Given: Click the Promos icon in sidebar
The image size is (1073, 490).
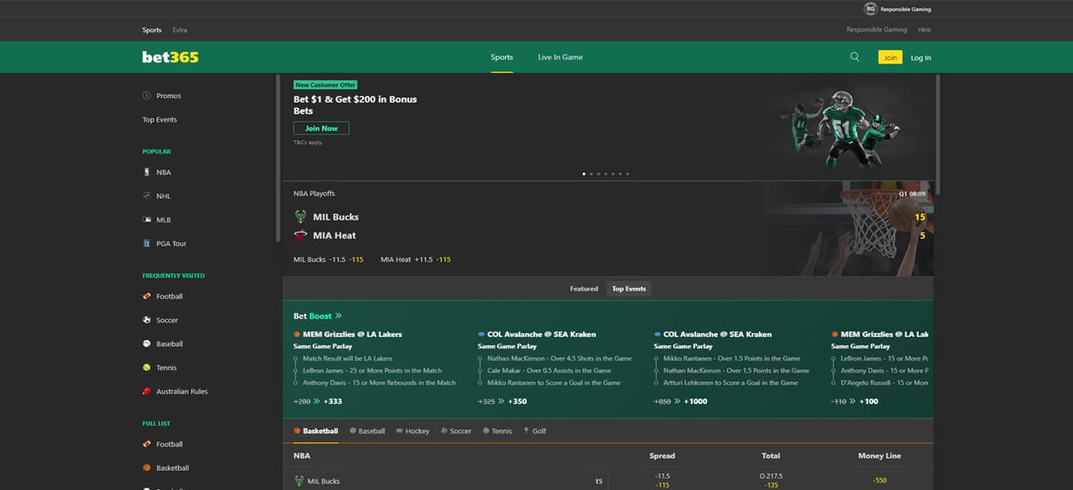Looking at the screenshot, I should pyautogui.click(x=147, y=96).
